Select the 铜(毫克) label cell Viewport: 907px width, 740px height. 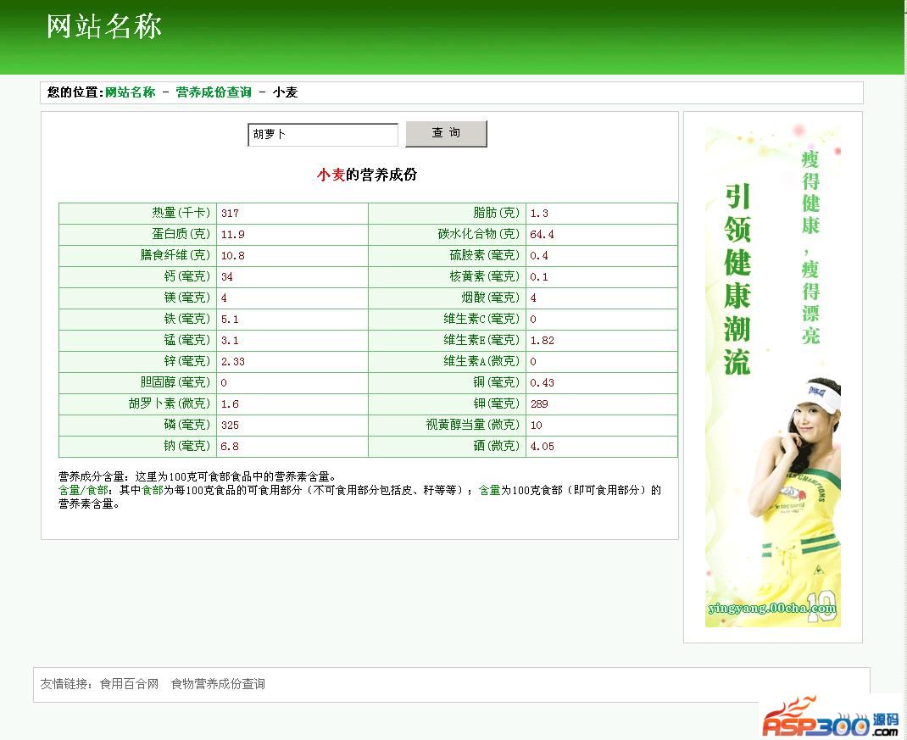pyautogui.click(x=447, y=382)
